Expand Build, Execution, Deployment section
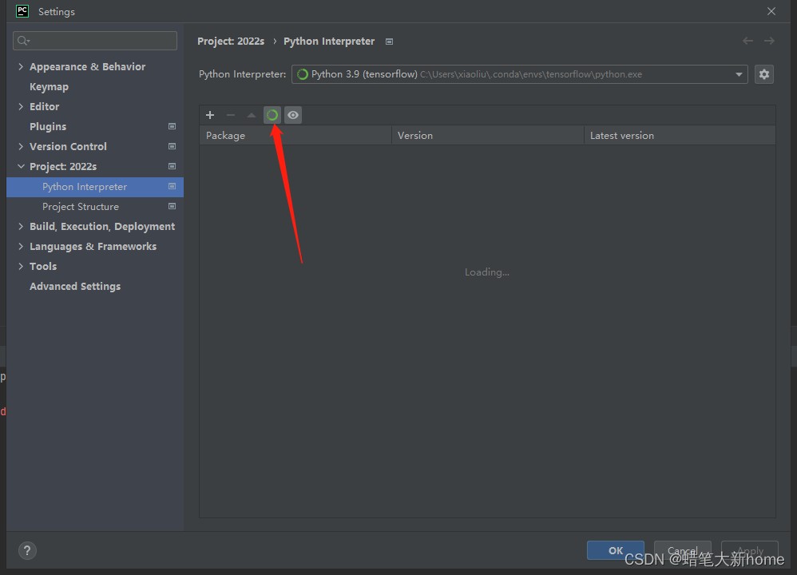The height and width of the screenshot is (575, 797). pyautogui.click(x=21, y=226)
